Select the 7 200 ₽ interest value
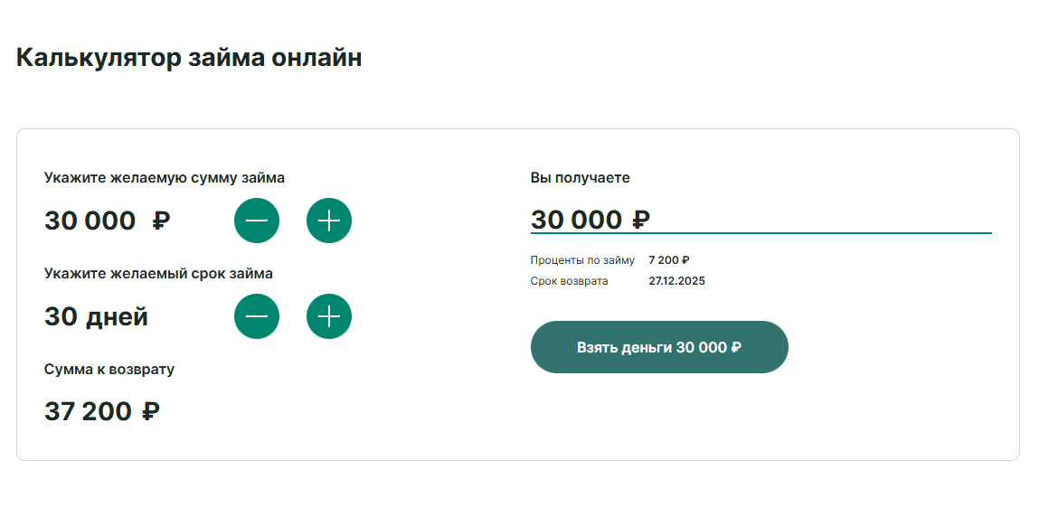The height and width of the screenshot is (526, 1039). [669, 260]
